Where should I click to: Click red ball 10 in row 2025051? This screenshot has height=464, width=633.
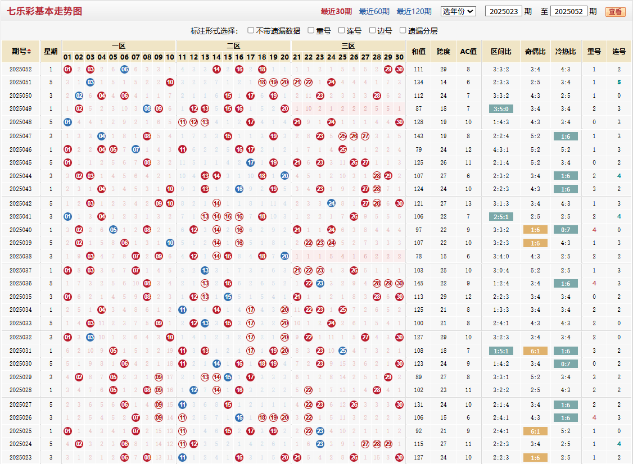(x=170, y=83)
